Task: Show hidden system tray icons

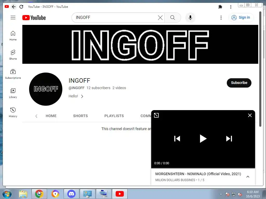Action: [x=221, y=194]
